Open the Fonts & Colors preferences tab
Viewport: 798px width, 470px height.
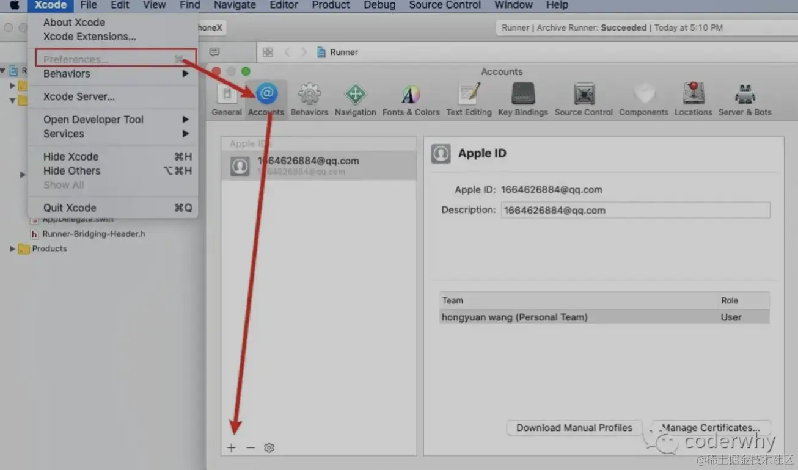point(411,99)
